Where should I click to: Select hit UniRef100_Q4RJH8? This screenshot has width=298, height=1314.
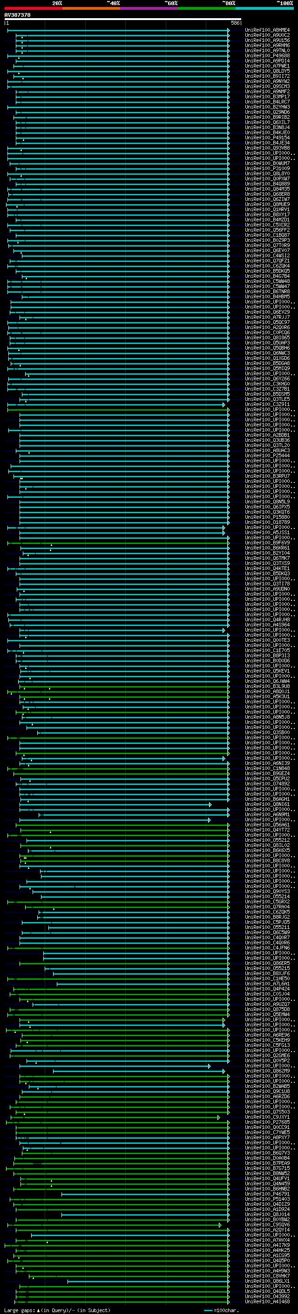(x=267, y=620)
